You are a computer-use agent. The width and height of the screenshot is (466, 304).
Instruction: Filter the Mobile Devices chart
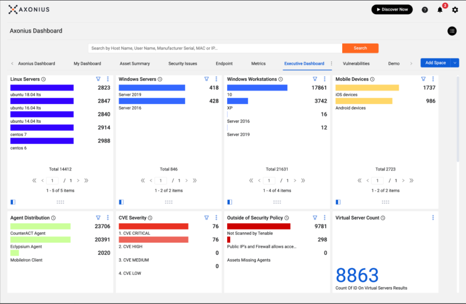click(x=423, y=79)
